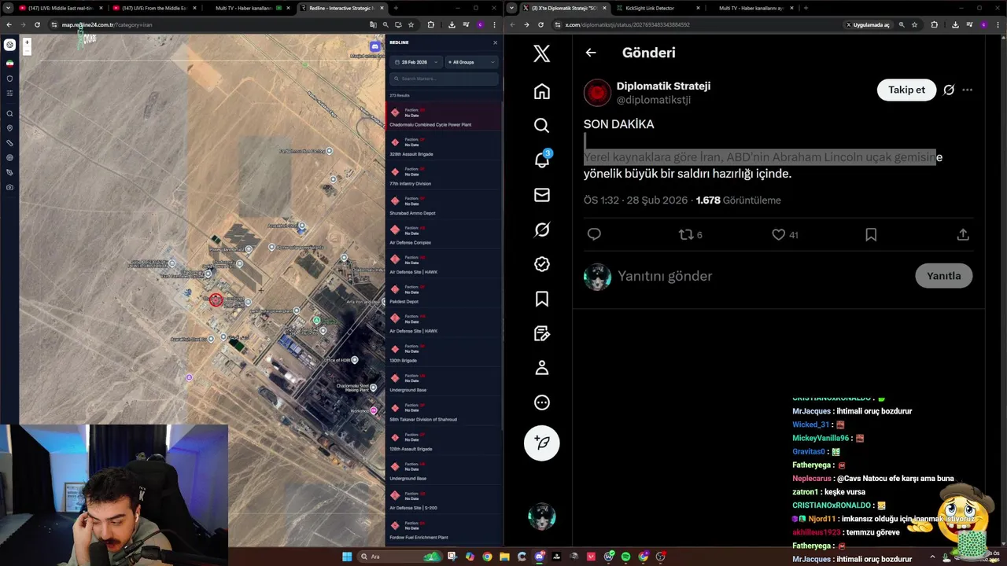This screenshot has height=566, width=1007.
Task: Select 328th Assault Brigade entry
Action: [444, 147]
